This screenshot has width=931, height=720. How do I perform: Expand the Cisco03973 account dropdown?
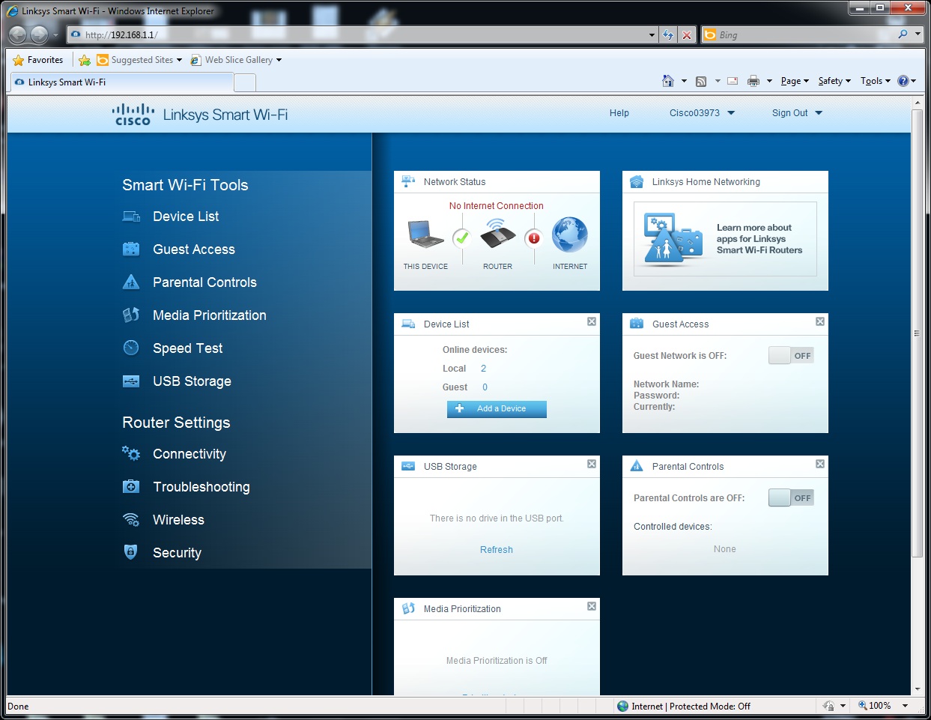click(x=731, y=113)
